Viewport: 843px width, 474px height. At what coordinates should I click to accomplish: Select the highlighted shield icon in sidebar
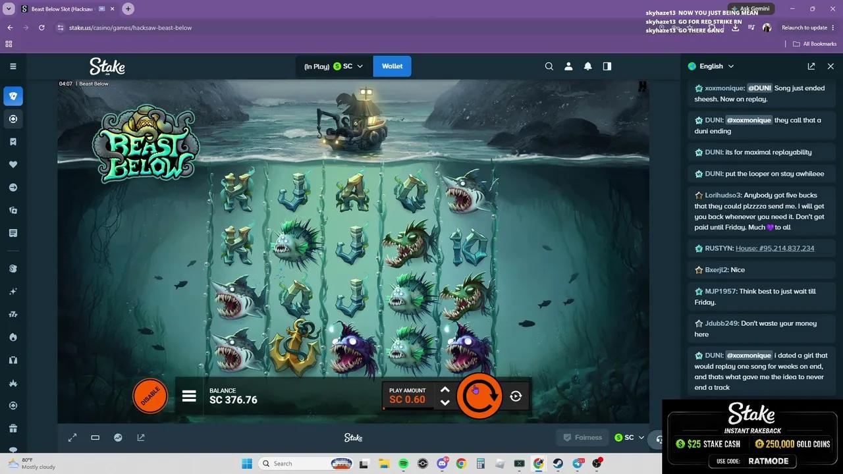(13, 96)
